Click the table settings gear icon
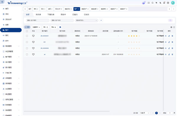The width and height of the screenshot is (177, 116). click(x=171, y=27)
